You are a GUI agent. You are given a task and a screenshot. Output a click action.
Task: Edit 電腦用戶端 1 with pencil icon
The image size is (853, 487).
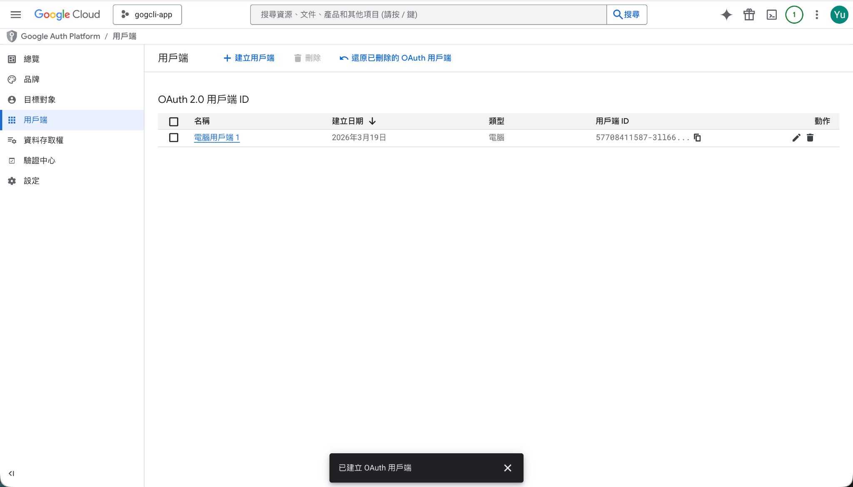(x=796, y=138)
